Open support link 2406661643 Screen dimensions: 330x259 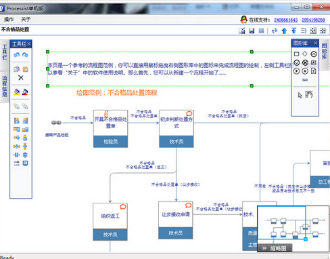click(x=286, y=20)
